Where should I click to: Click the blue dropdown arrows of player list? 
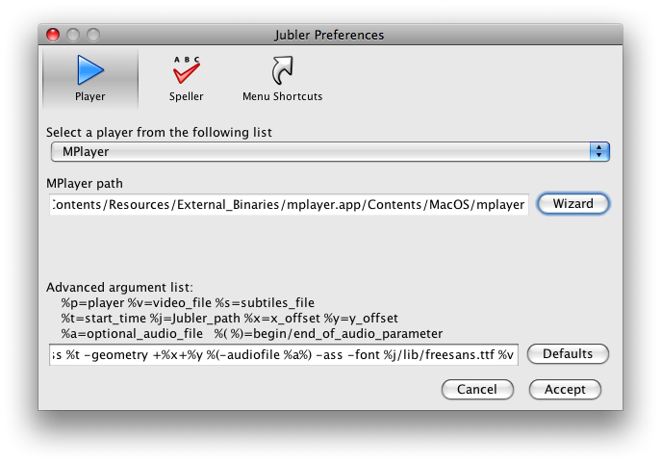(x=599, y=152)
